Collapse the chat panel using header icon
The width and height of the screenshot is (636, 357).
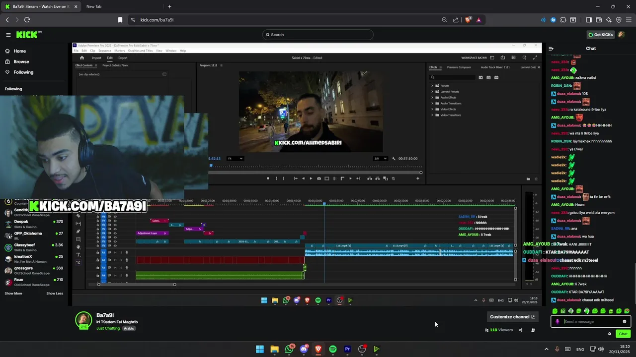(551, 49)
